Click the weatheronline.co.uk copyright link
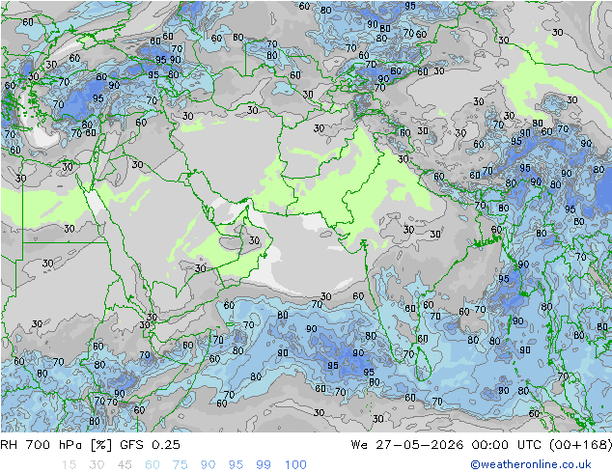Viewport: 612px width, 473px height. [x=530, y=464]
